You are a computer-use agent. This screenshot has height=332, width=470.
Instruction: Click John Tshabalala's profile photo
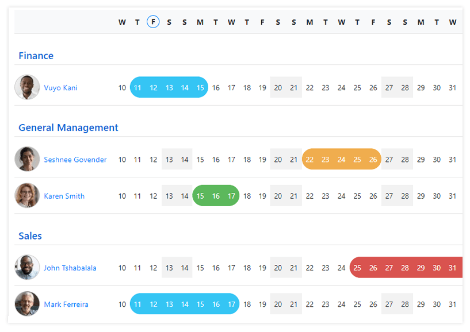[27, 267]
